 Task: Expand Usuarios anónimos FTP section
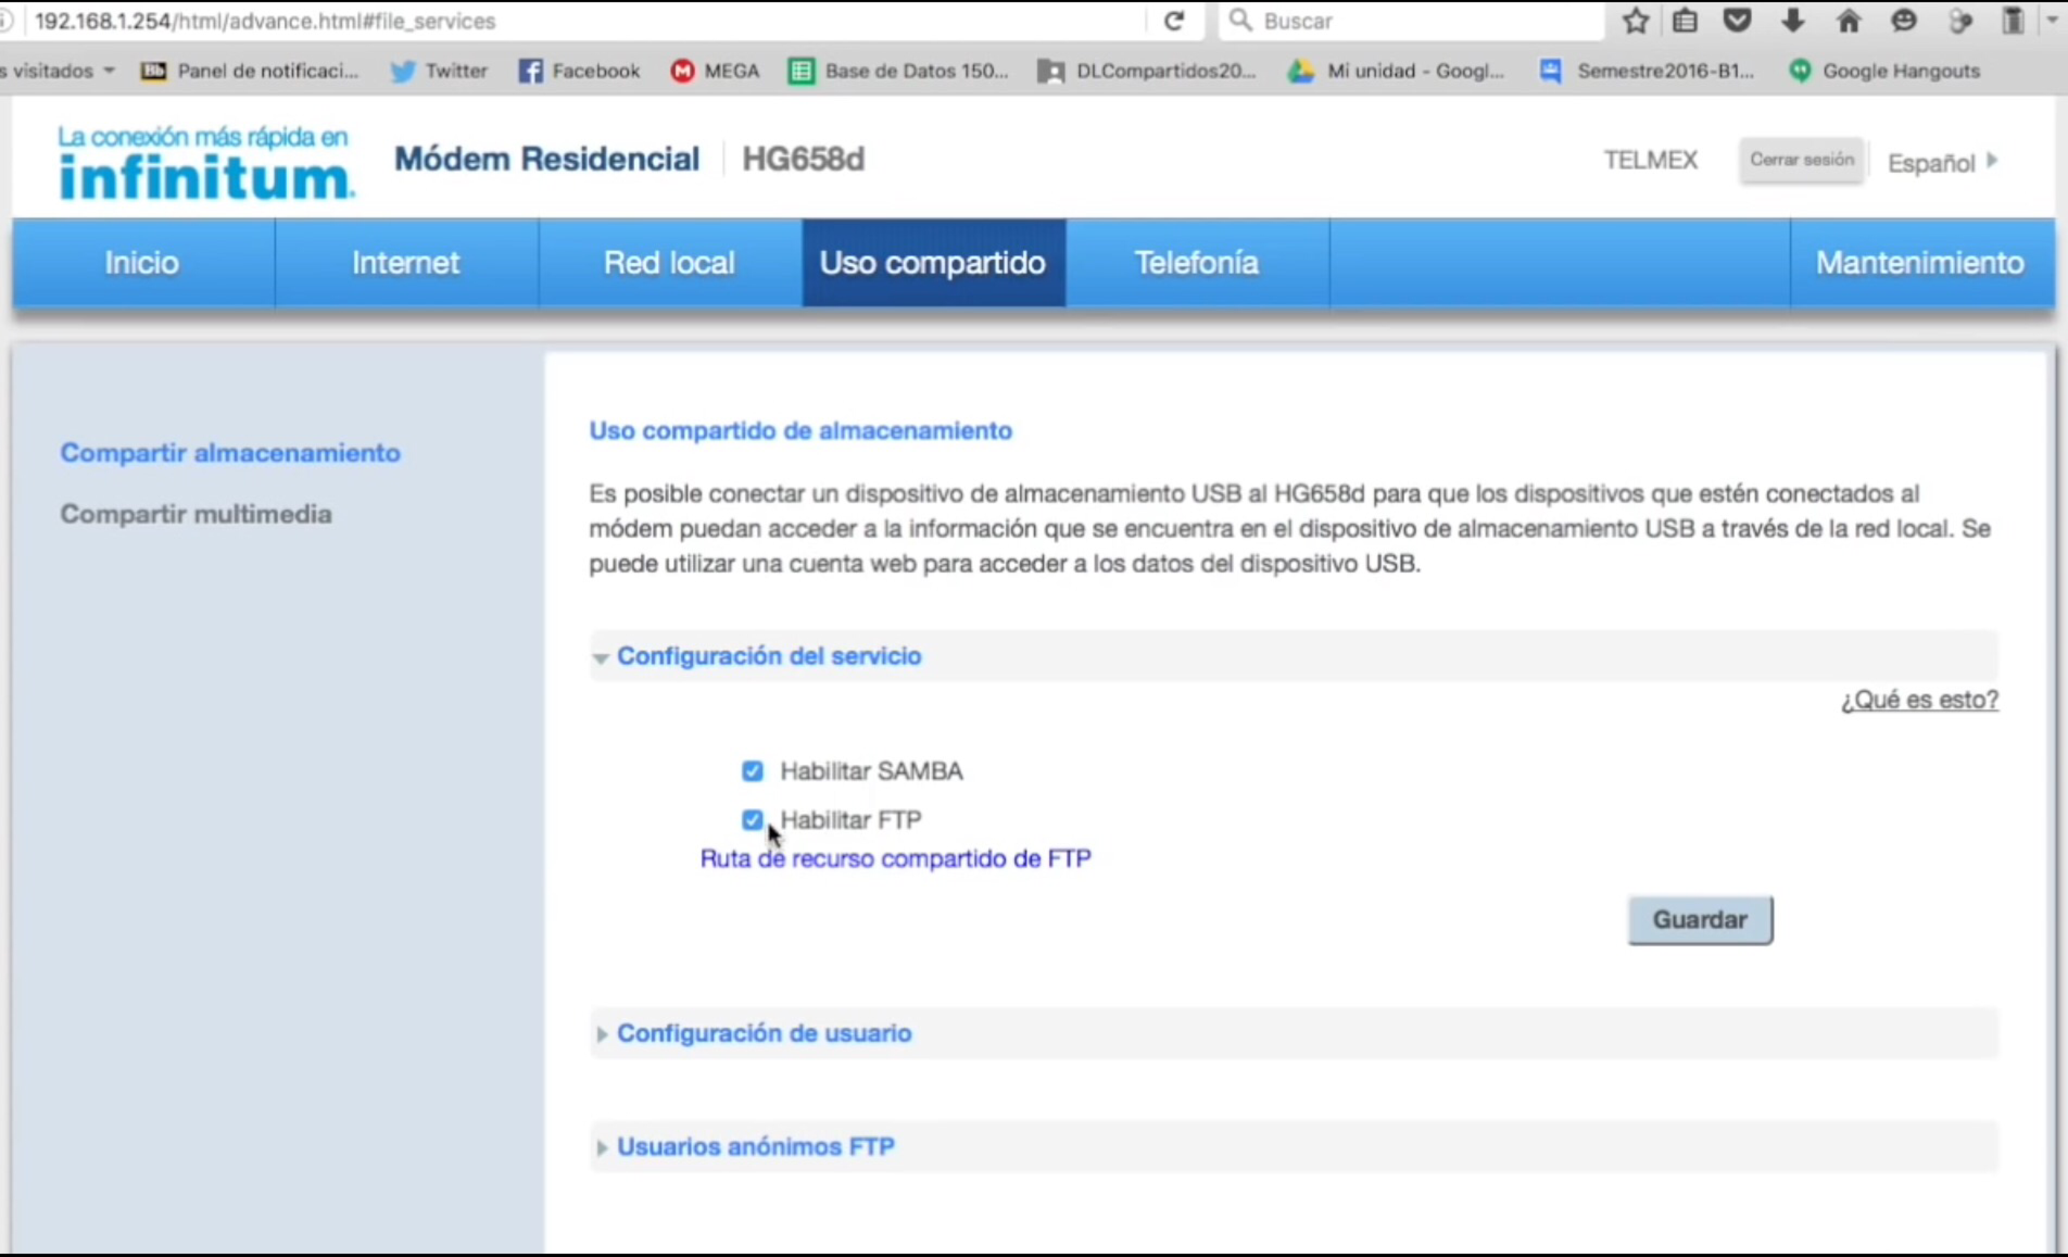pyautogui.click(x=754, y=1146)
